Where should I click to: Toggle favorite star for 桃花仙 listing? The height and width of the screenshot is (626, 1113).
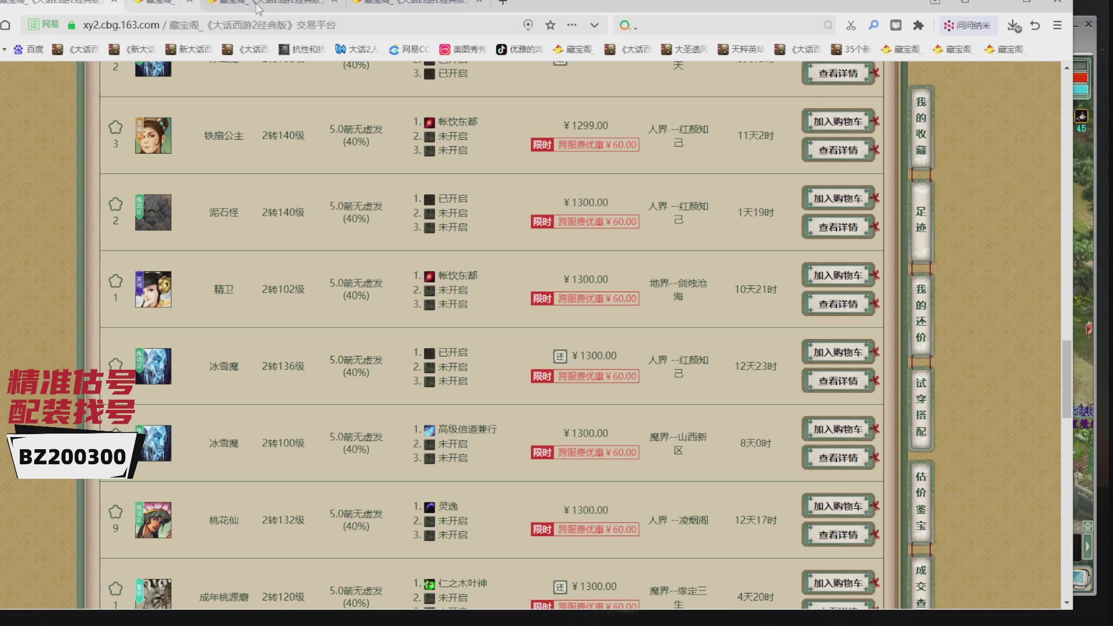(x=115, y=512)
